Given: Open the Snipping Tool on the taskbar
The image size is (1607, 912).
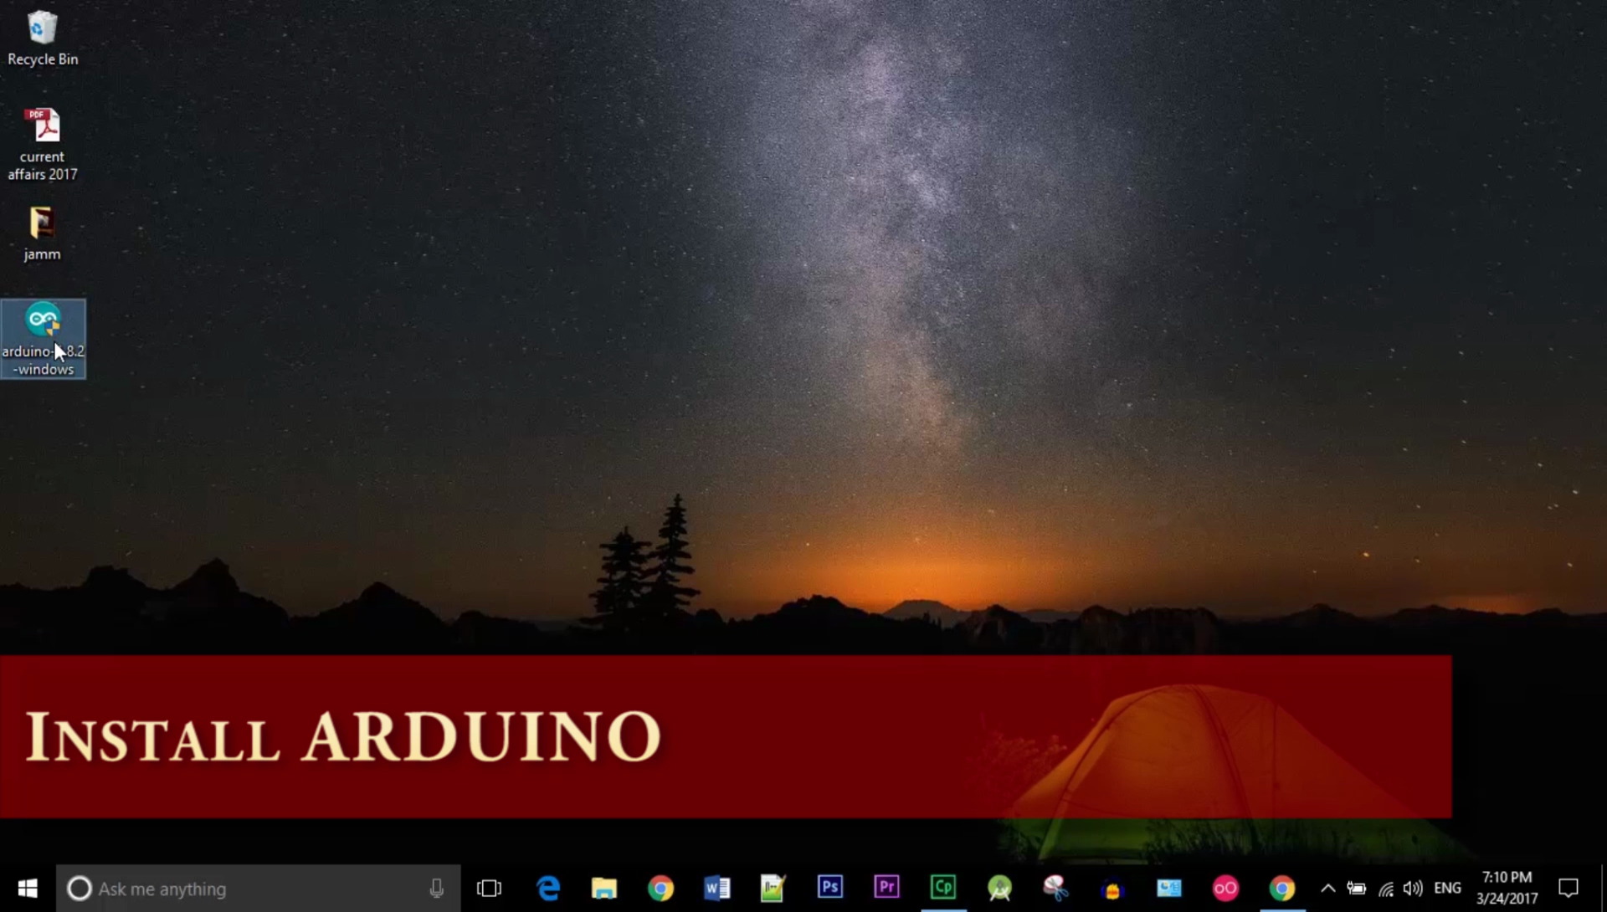Looking at the screenshot, I should 1055,888.
